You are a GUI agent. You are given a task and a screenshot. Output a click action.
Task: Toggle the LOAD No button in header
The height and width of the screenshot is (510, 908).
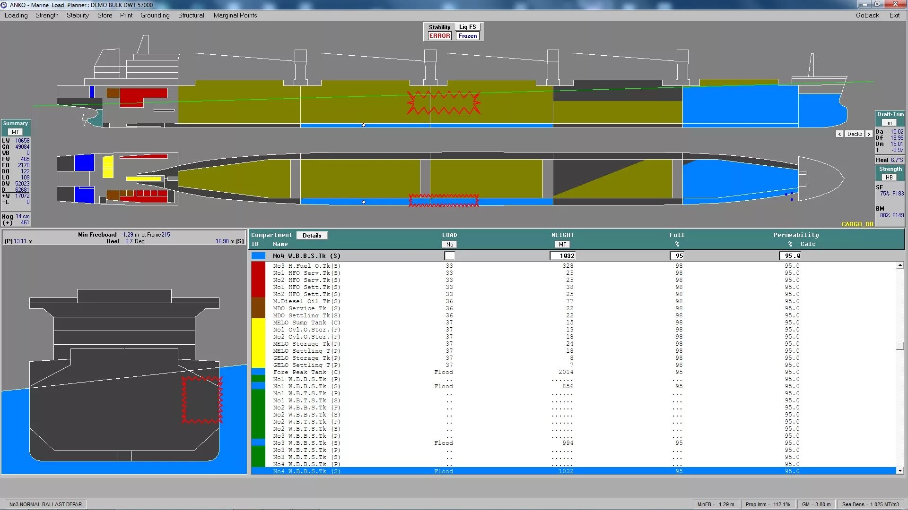449,245
